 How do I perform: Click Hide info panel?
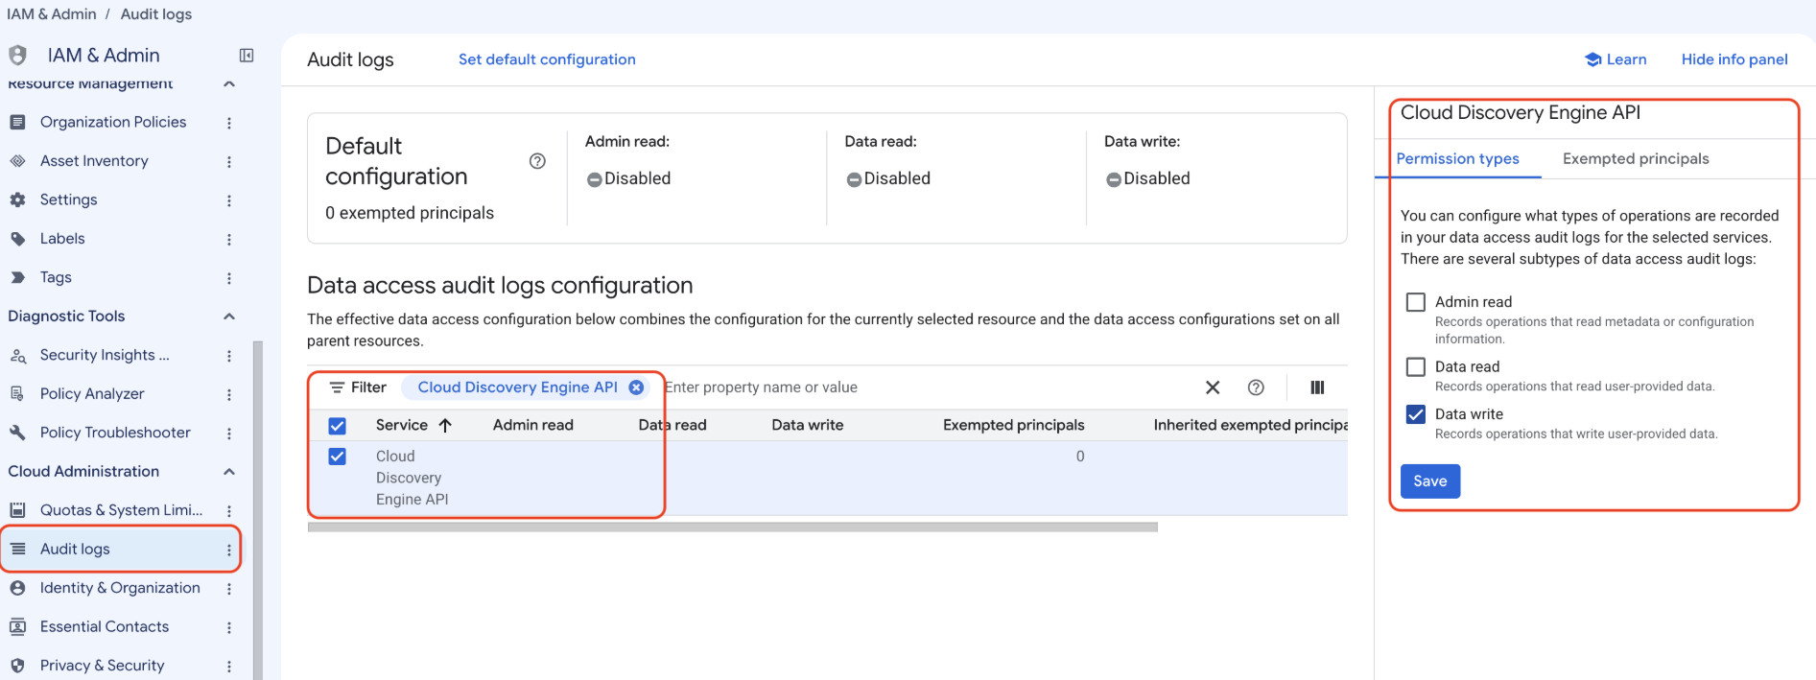pyautogui.click(x=1734, y=59)
